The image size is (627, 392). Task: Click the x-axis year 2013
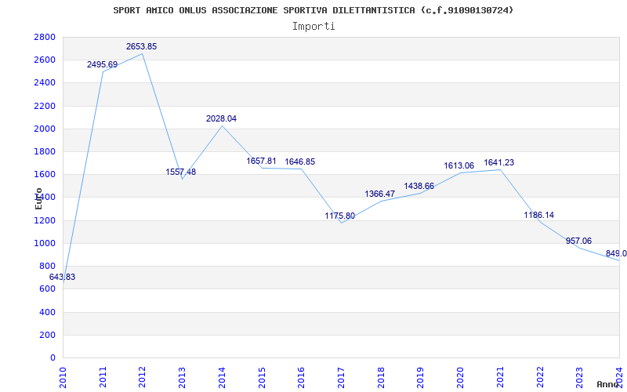[x=182, y=378]
